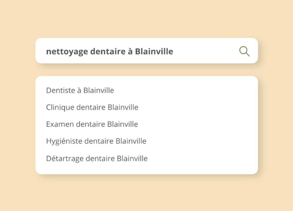Submit the search using the magnifier icon
The image size is (293, 211).
(x=244, y=51)
